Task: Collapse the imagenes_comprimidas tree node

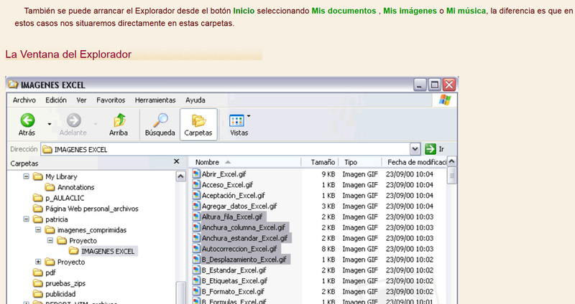Action: point(38,230)
